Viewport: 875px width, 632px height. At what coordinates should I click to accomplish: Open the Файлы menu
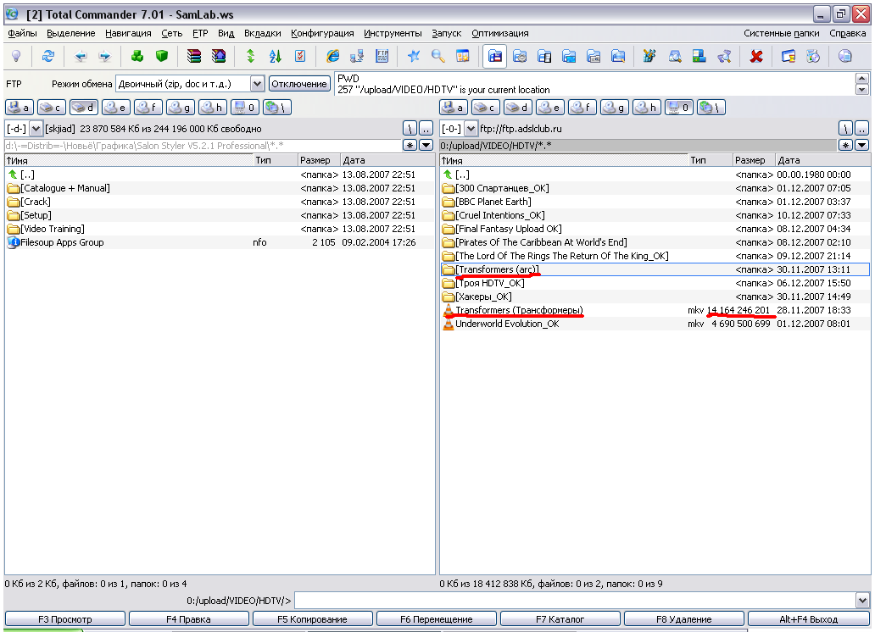point(22,33)
